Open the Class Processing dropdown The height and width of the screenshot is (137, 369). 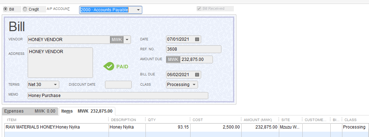(194, 84)
